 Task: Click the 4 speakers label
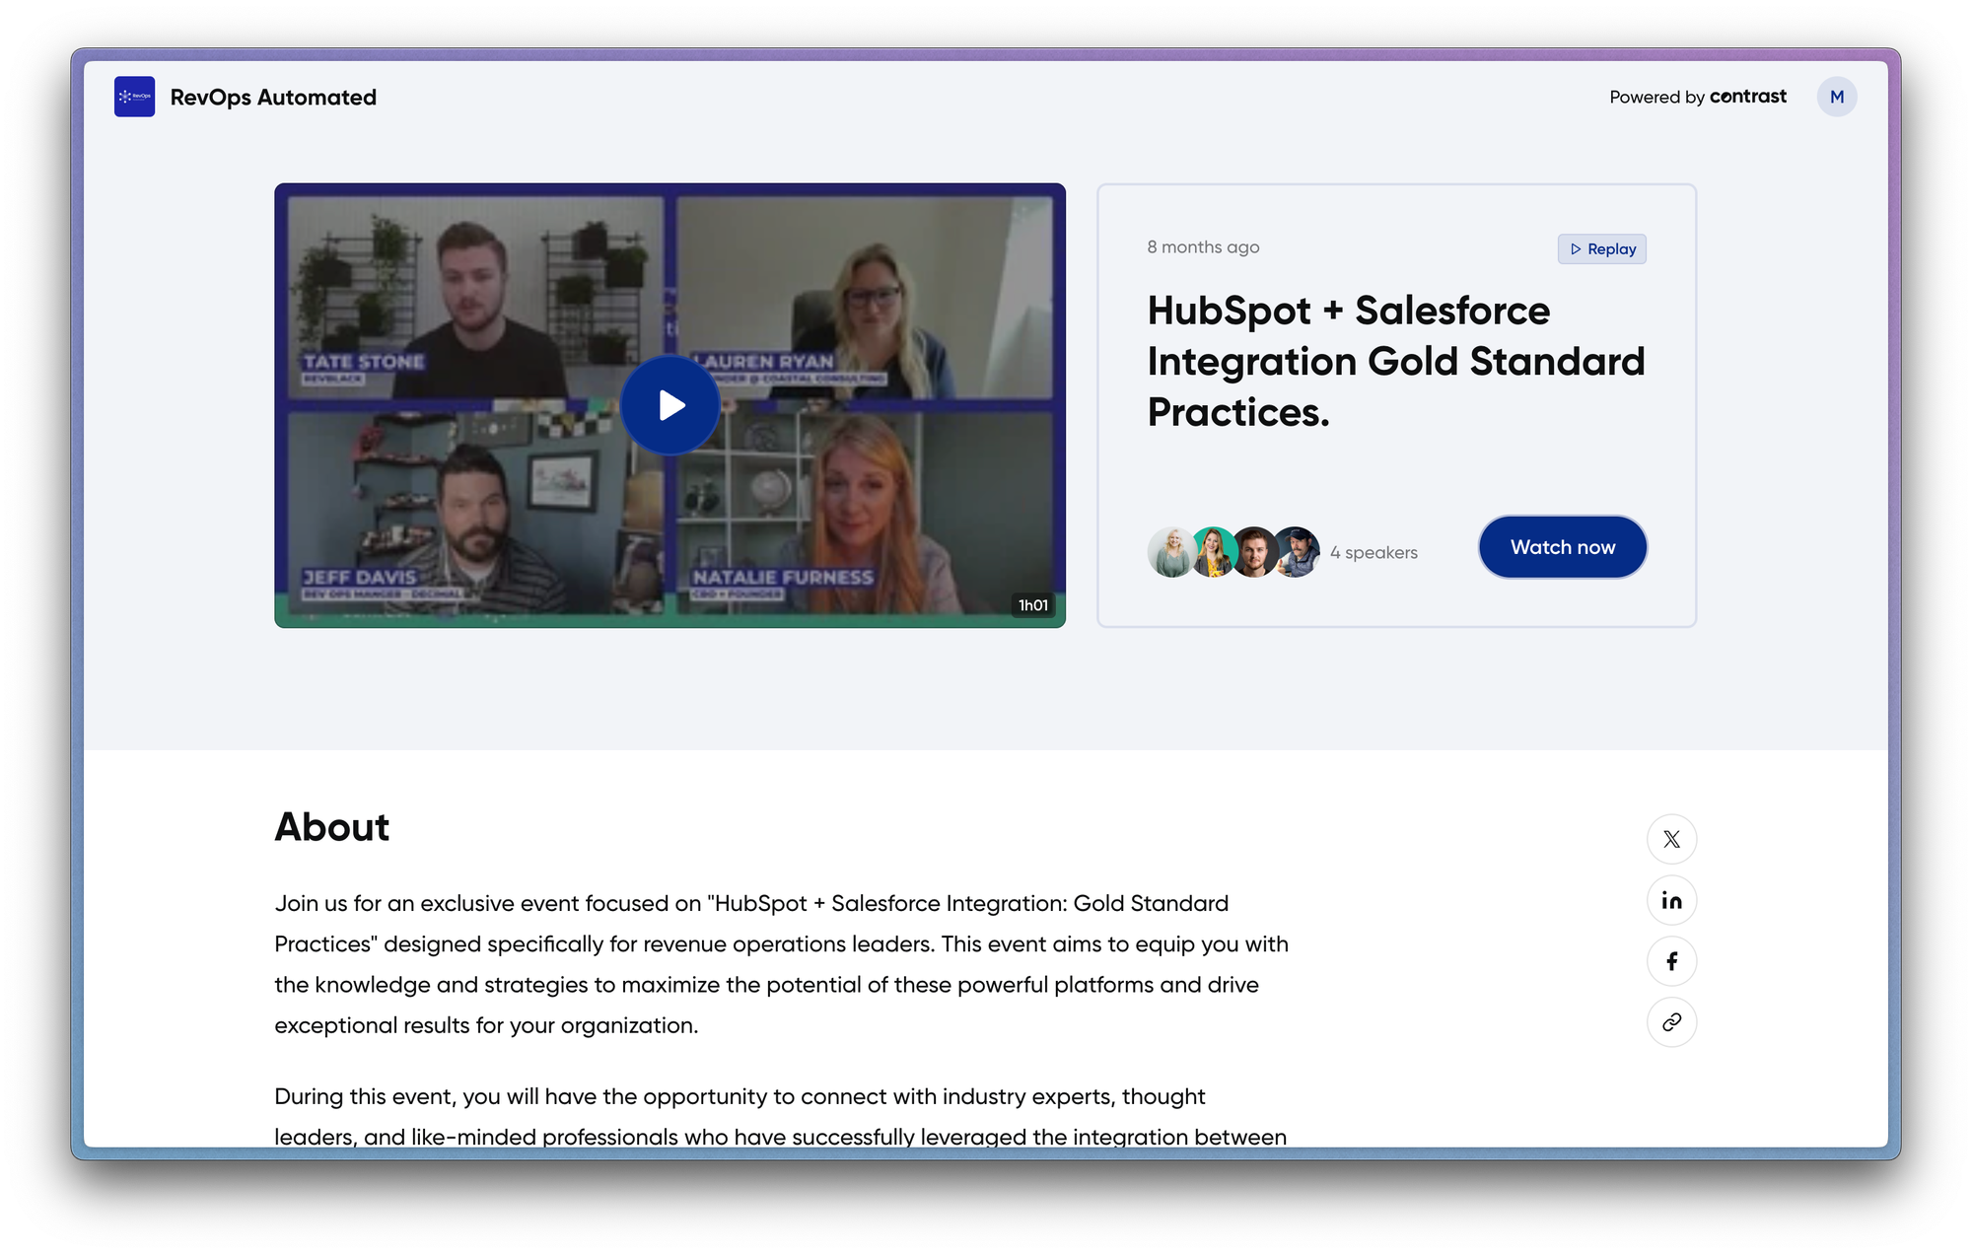click(x=1373, y=552)
